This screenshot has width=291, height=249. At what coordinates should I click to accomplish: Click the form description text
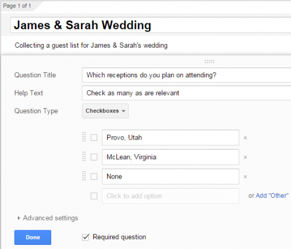coord(91,45)
